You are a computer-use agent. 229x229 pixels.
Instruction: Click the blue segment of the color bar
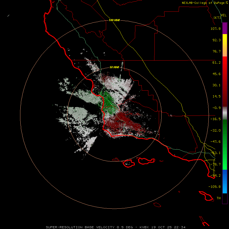pyautogui.click(x=225, y=181)
